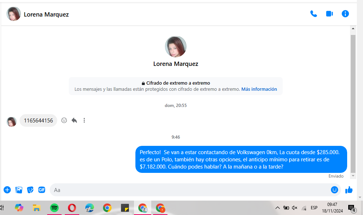The width and height of the screenshot is (363, 215).
Task: Attach a photo or file
Action: (x=19, y=190)
